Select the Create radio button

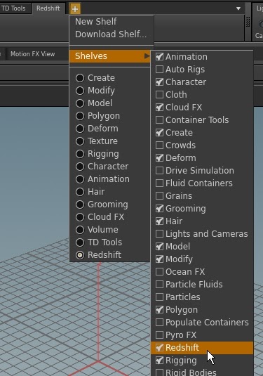click(80, 78)
